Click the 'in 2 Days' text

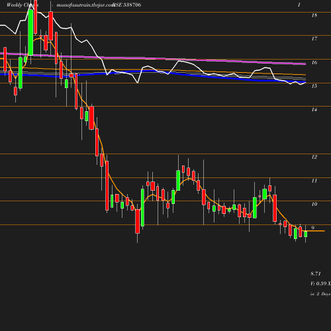320,294
